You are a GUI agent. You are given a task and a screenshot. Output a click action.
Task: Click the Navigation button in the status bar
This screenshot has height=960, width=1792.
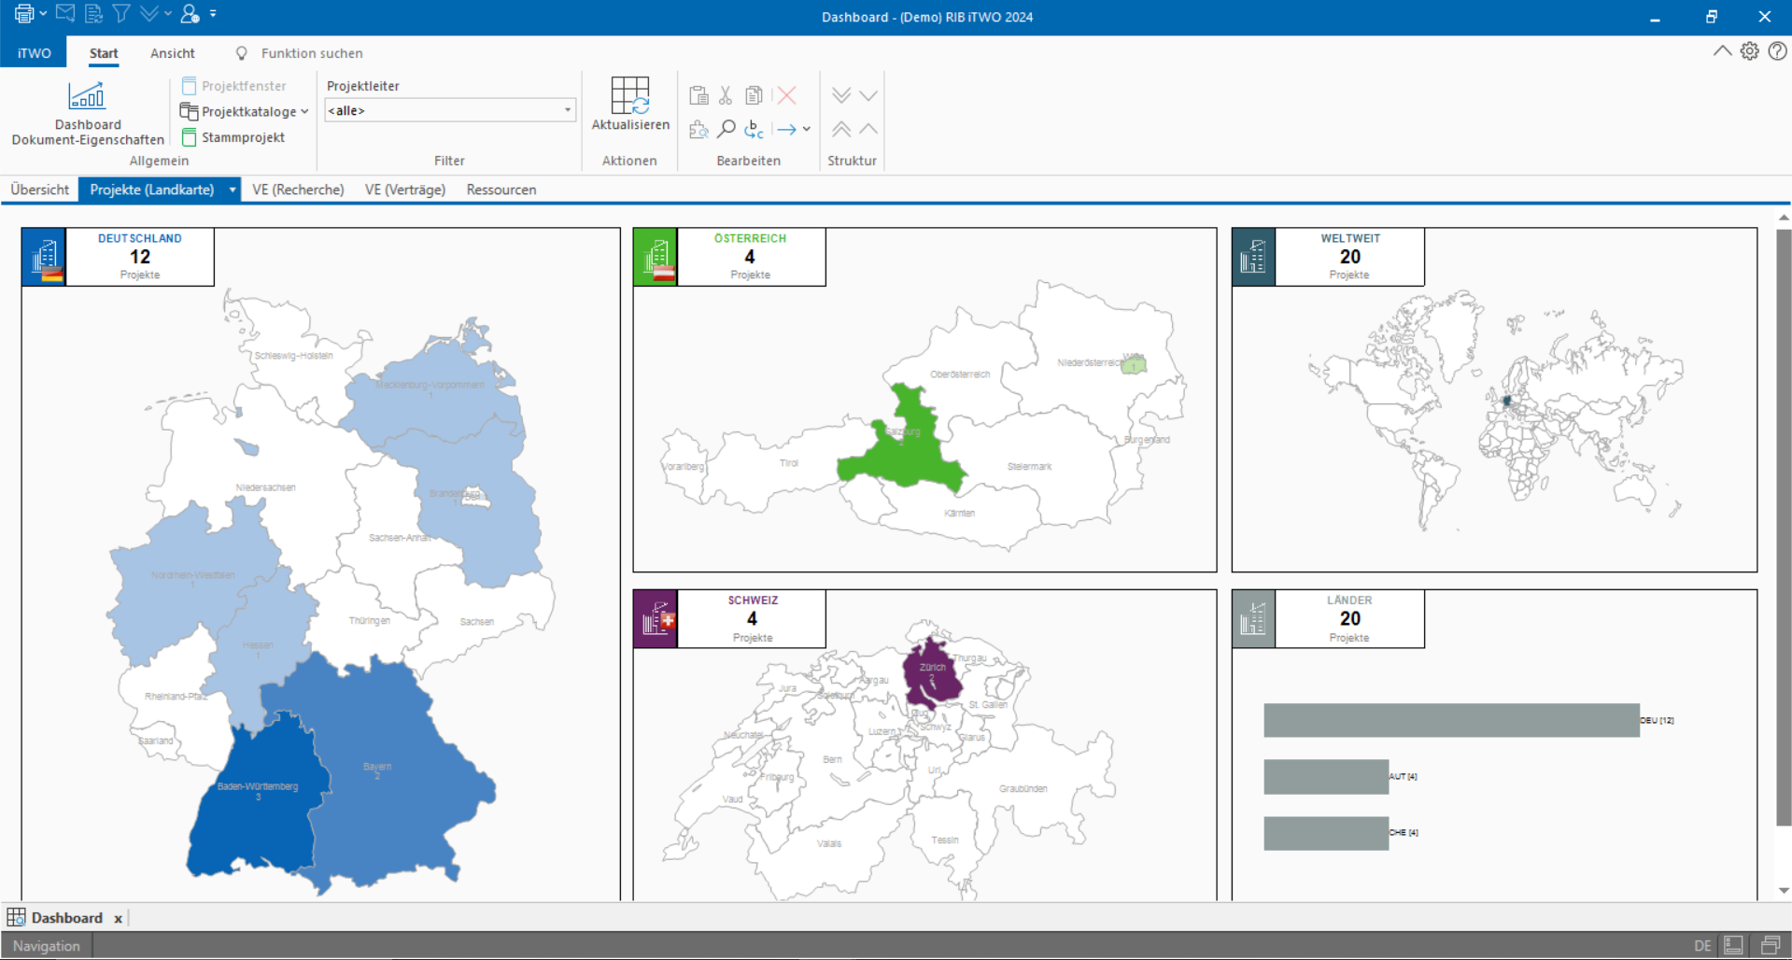pos(47,945)
